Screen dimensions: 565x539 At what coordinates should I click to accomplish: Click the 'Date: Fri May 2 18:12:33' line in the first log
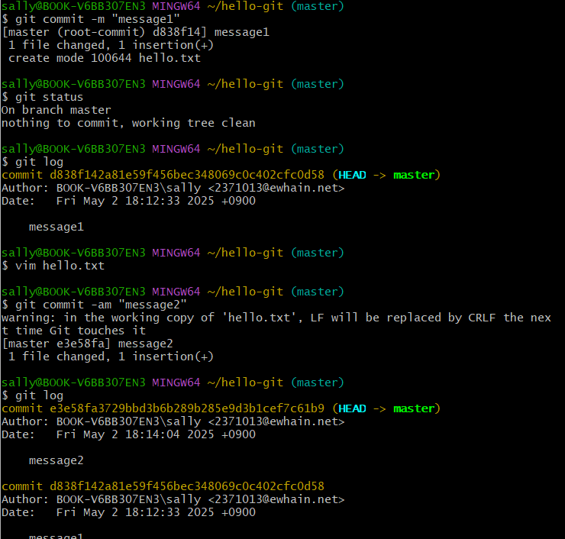coord(128,201)
